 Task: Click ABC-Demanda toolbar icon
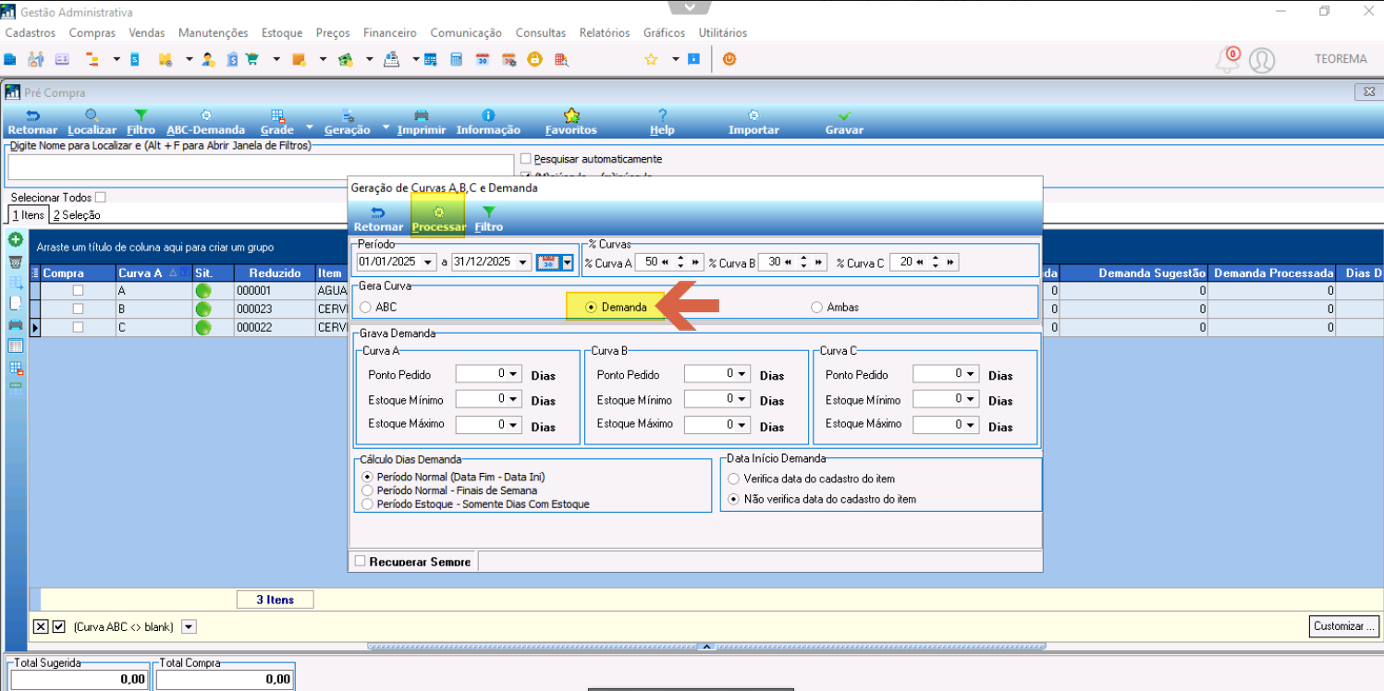[206, 115]
